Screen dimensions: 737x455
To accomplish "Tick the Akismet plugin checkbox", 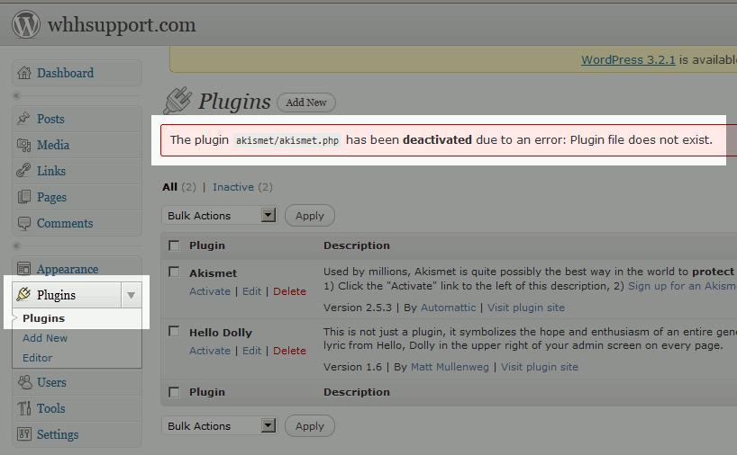I will coord(174,272).
